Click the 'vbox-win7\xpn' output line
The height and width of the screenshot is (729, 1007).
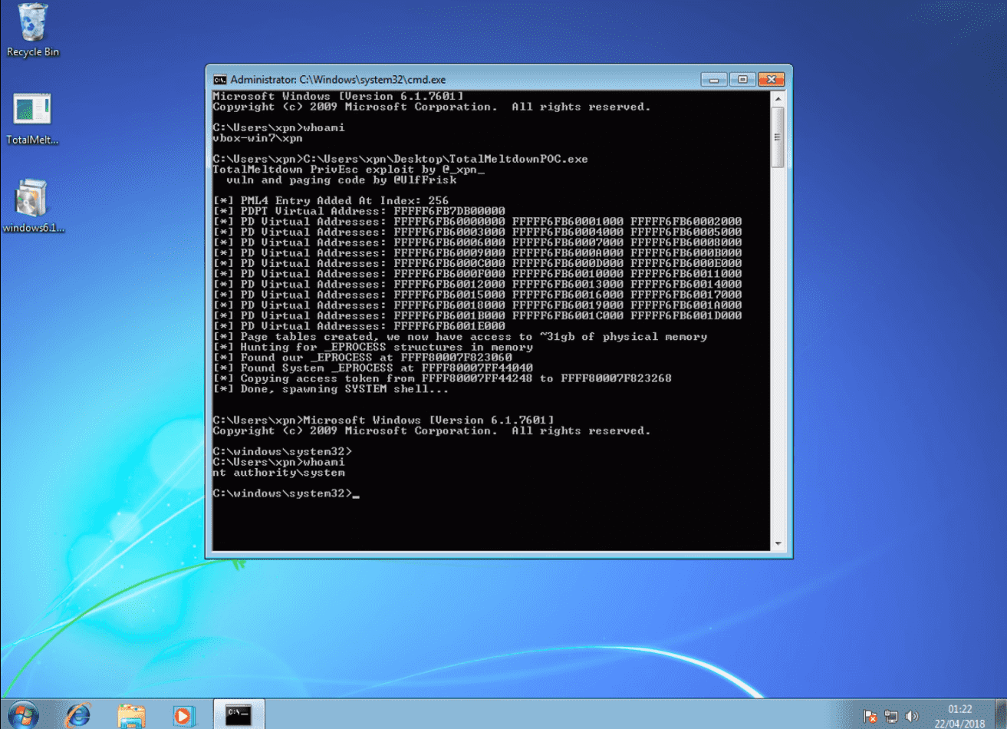[x=258, y=138]
